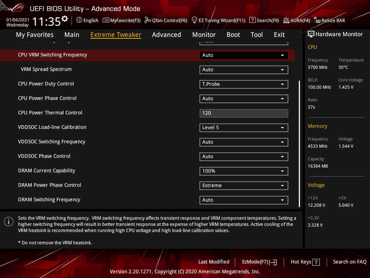The image size is (370, 278).
Task: Click CPU Power Thermal Control value field
Action: point(244,113)
